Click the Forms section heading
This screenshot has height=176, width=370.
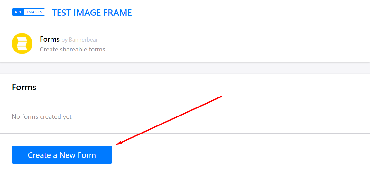[x=24, y=87]
